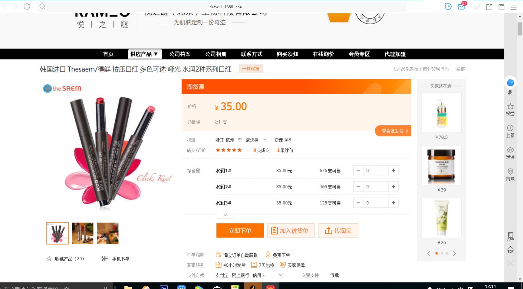
Task: Go to 首页 in shop navigation
Action: point(108,54)
